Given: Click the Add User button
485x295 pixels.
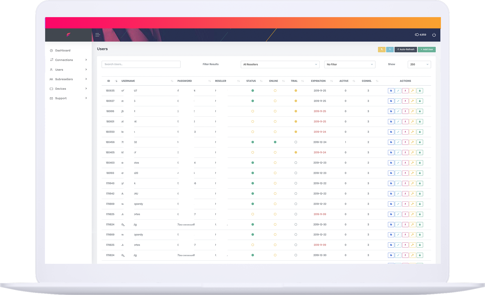Looking at the screenshot, I should coord(427,49).
